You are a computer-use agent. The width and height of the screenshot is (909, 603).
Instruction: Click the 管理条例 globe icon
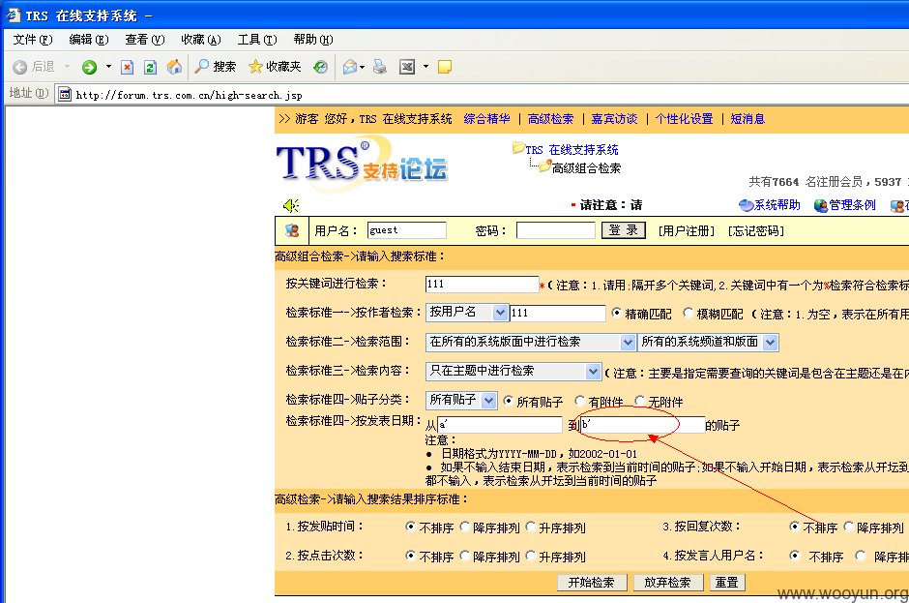(821, 205)
